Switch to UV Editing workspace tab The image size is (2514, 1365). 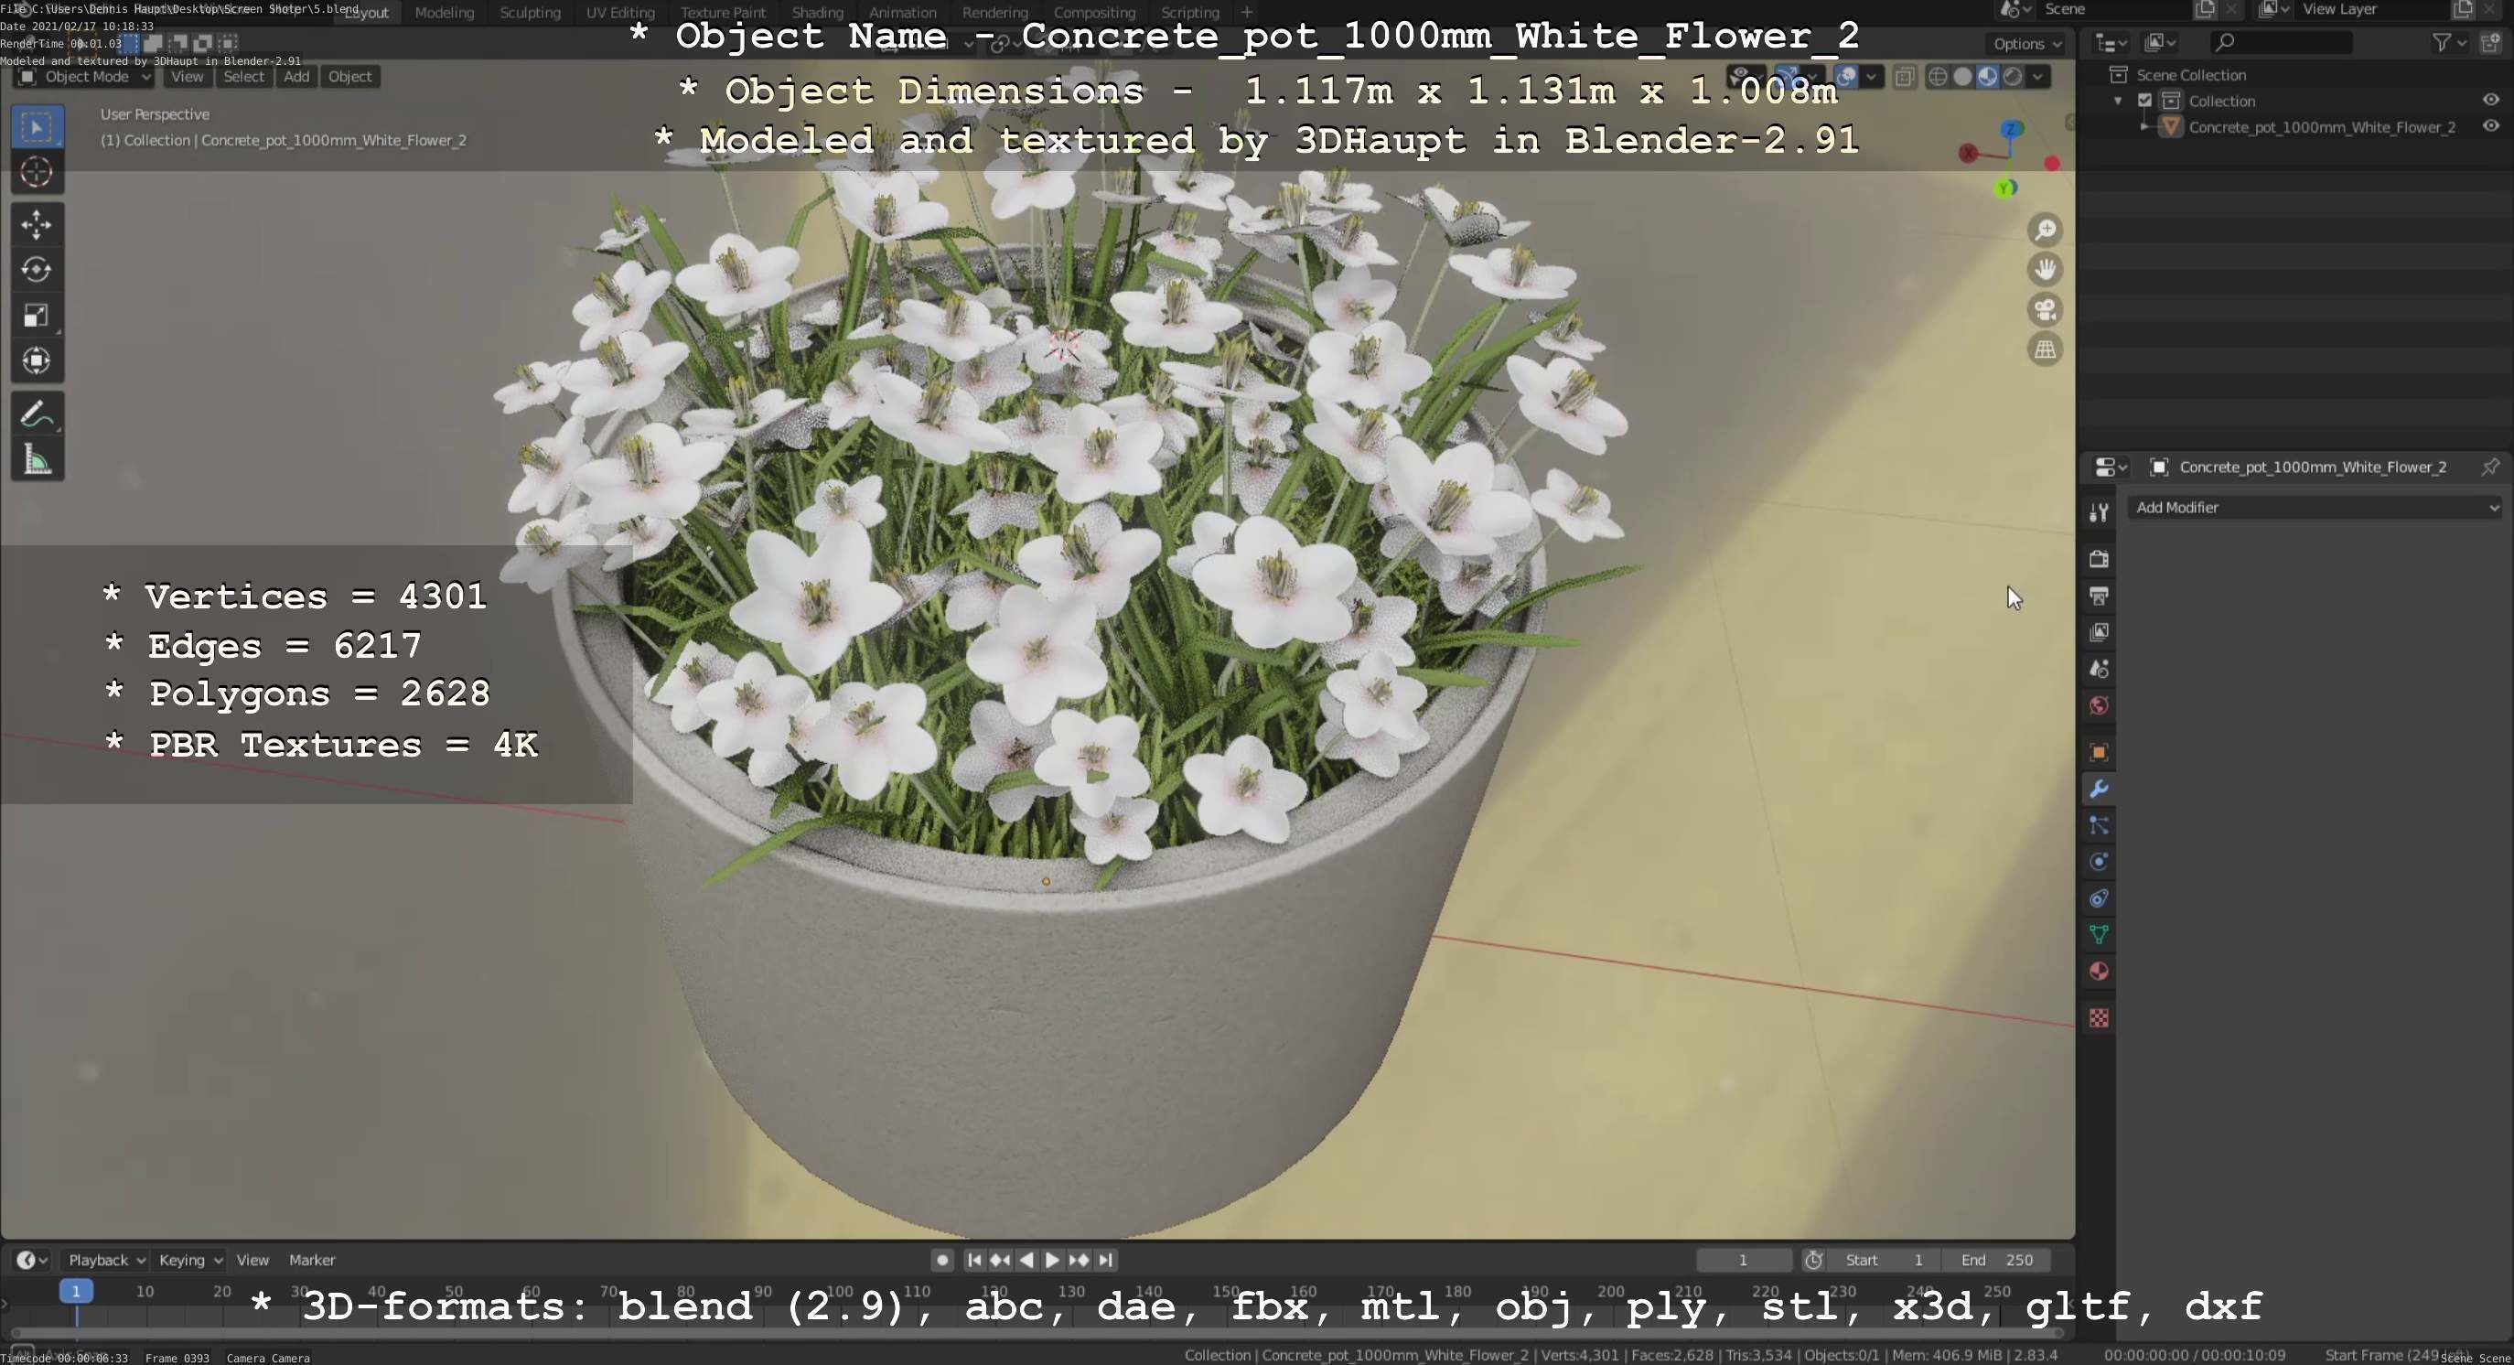point(619,13)
